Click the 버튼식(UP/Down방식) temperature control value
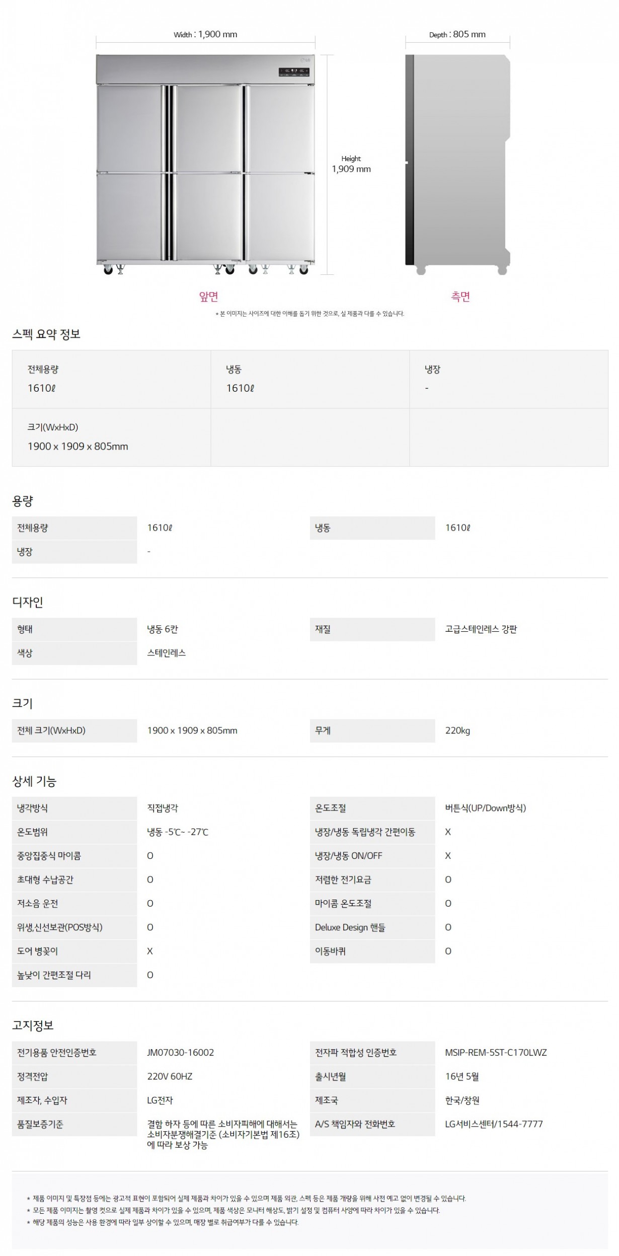 tap(485, 808)
